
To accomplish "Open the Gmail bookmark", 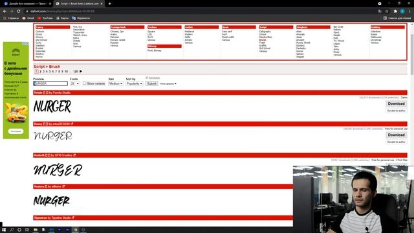I will (28, 18).
